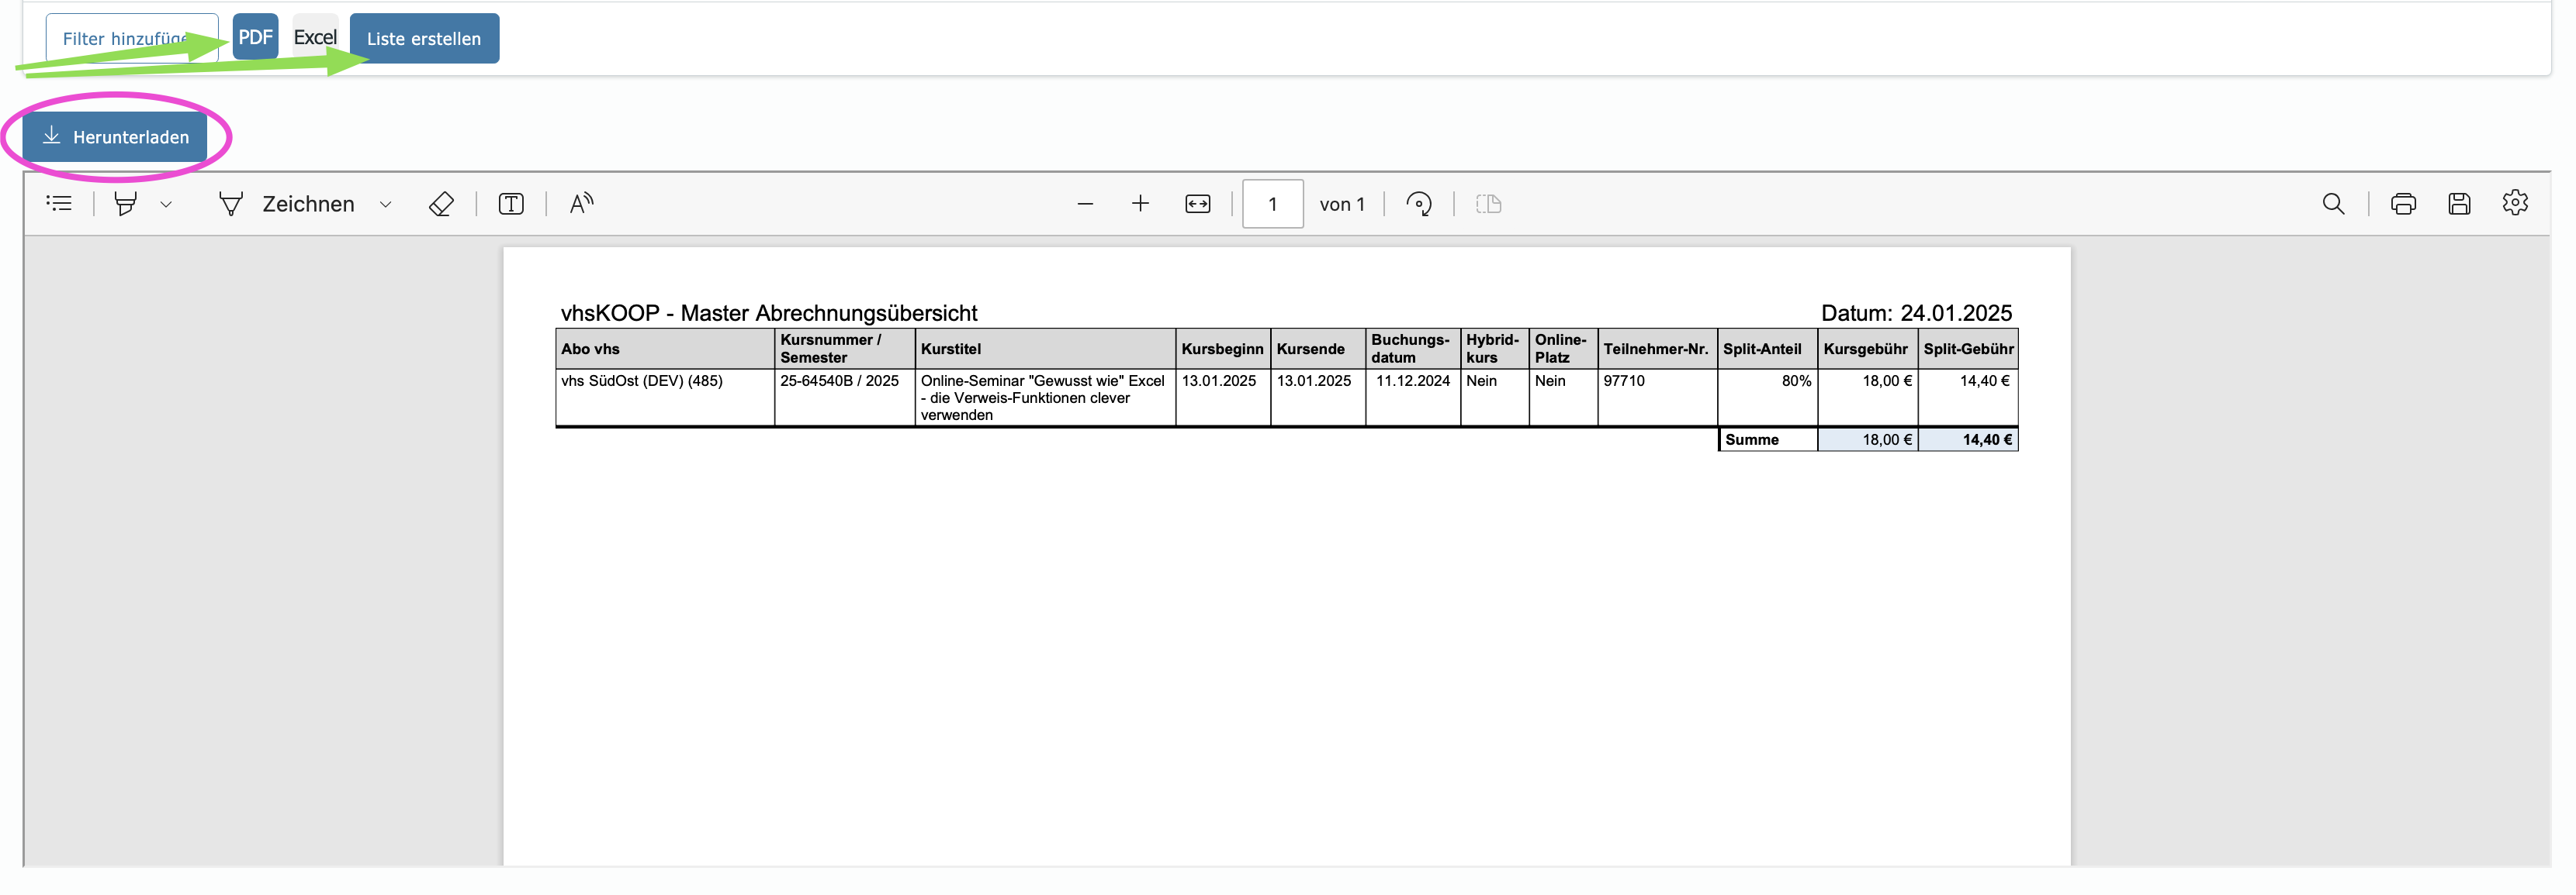Viewport: 2576px width, 895px height.
Task: Zoom out with the minus icon
Action: coord(1085,204)
